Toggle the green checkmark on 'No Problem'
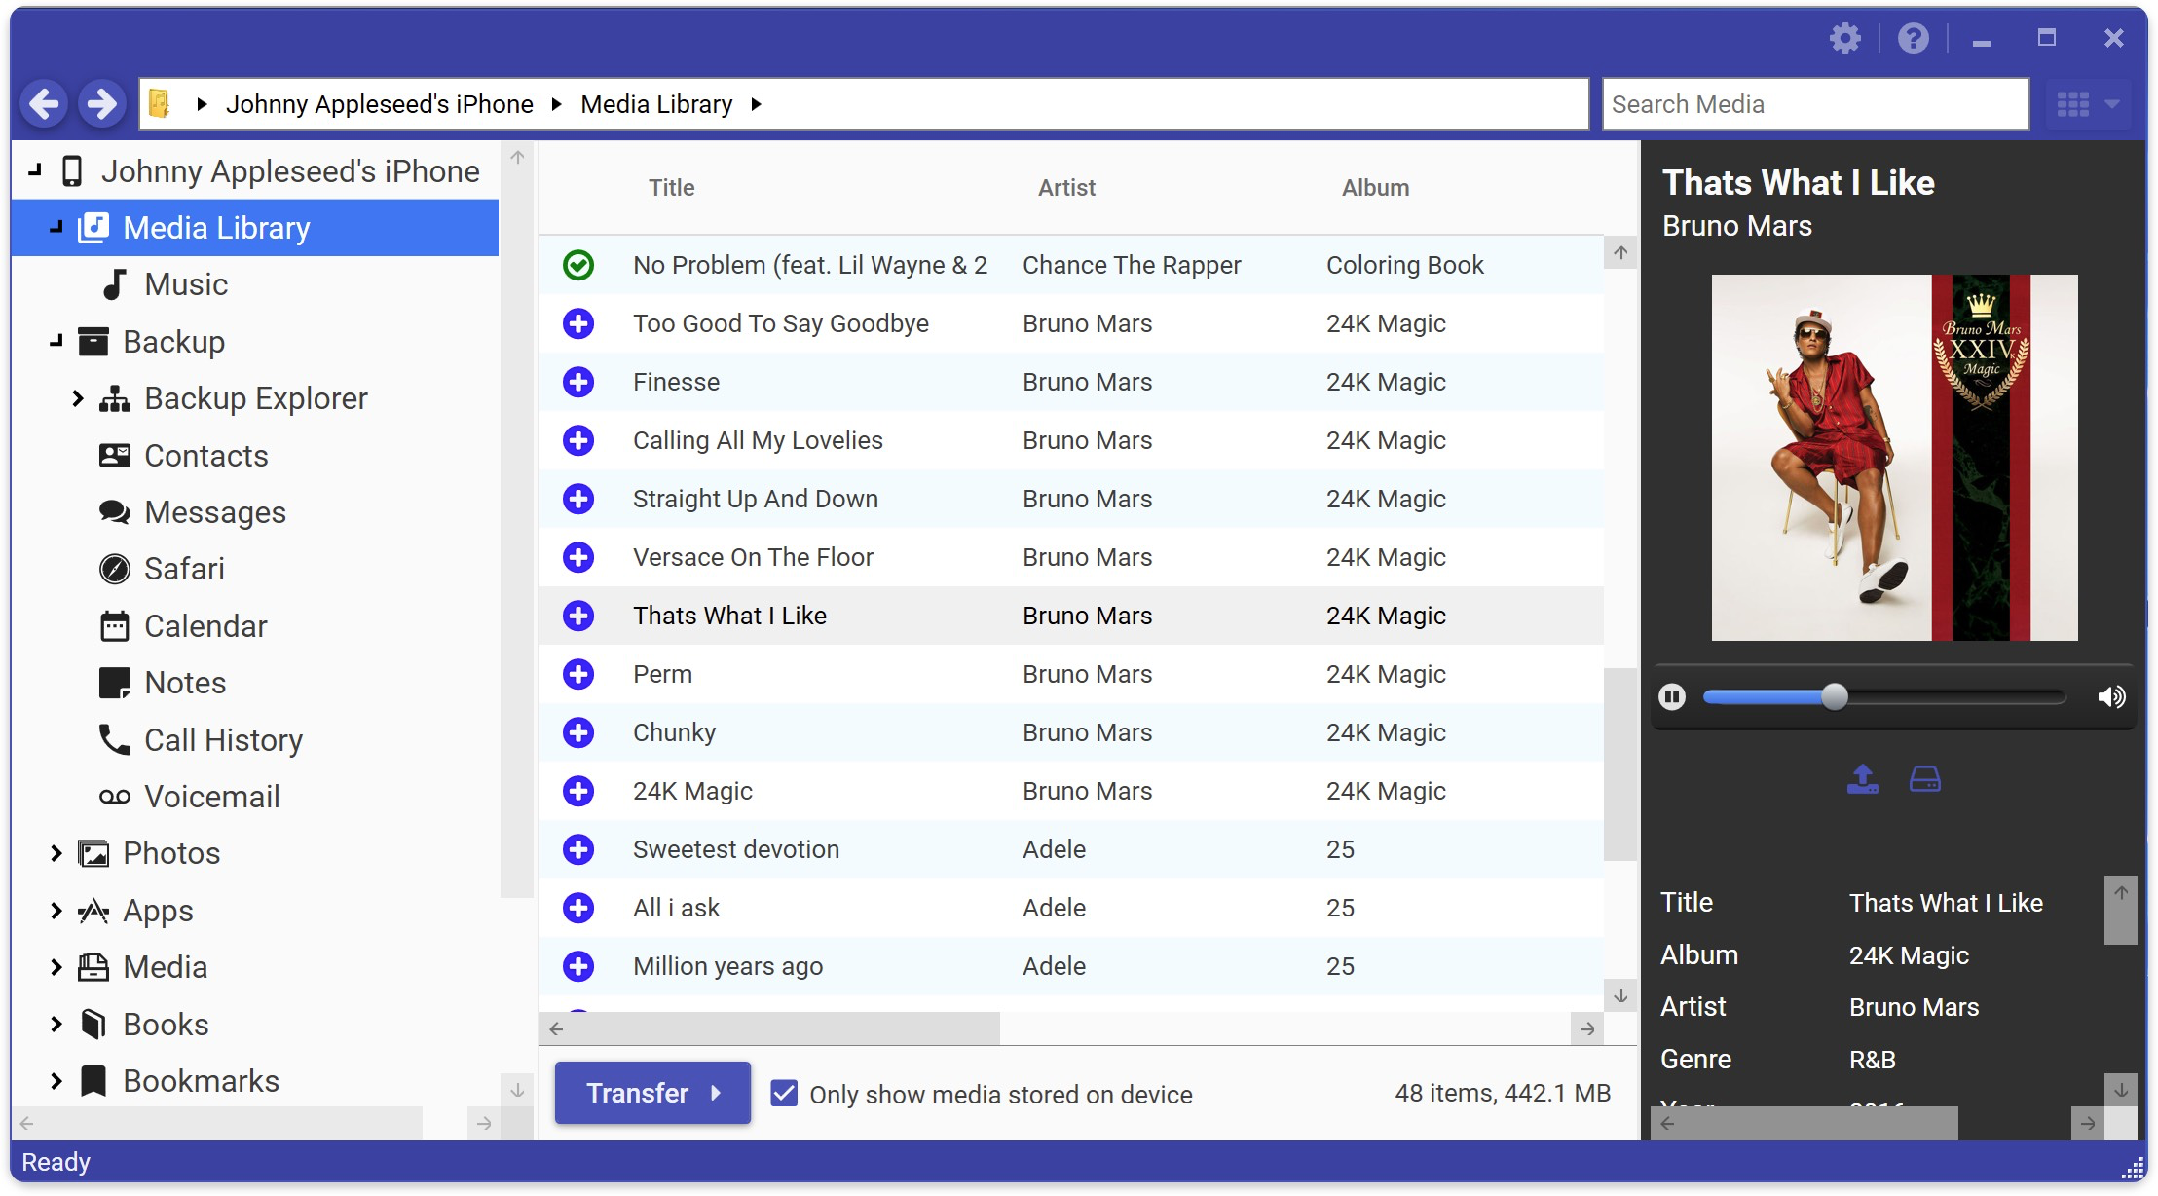The image size is (2158, 1196). [x=578, y=264]
